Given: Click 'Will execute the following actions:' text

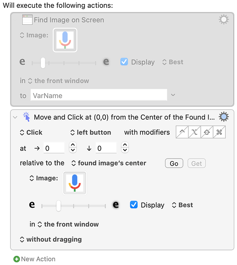Looking at the screenshot, I should click(58, 6).
